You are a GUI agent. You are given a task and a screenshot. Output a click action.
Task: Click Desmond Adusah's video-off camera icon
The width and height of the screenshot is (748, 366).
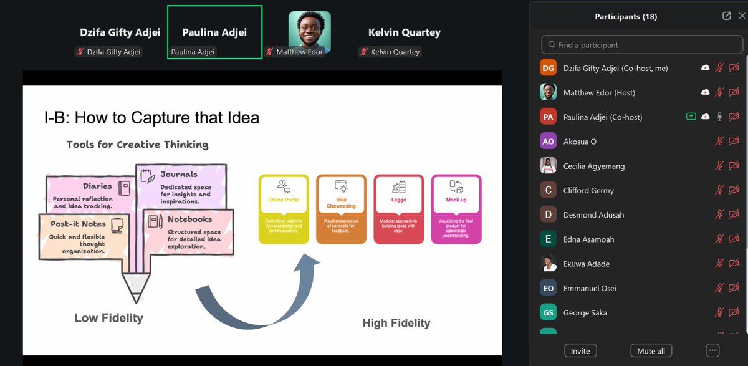click(734, 214)
